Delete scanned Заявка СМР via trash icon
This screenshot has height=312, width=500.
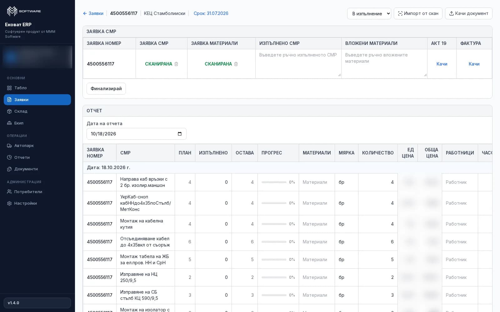click(176, 64)
